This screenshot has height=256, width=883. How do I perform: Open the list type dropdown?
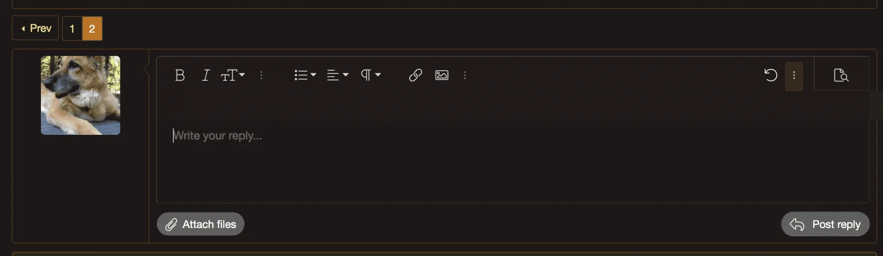[305, 75]
